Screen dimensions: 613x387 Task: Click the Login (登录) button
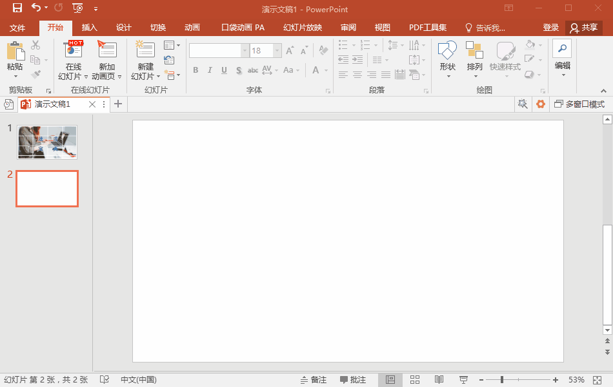(x=550, y=28)
